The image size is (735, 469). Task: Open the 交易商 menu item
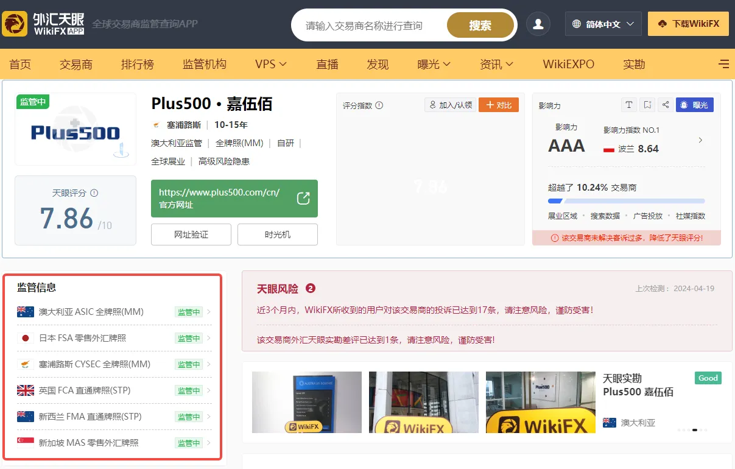pyautogui.click(x=76, y=64)
